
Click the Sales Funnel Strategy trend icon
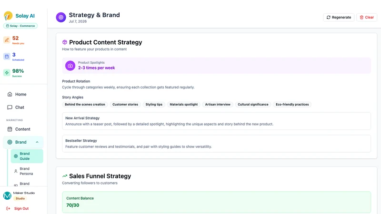pyautogui.click(x=65, y=176)
